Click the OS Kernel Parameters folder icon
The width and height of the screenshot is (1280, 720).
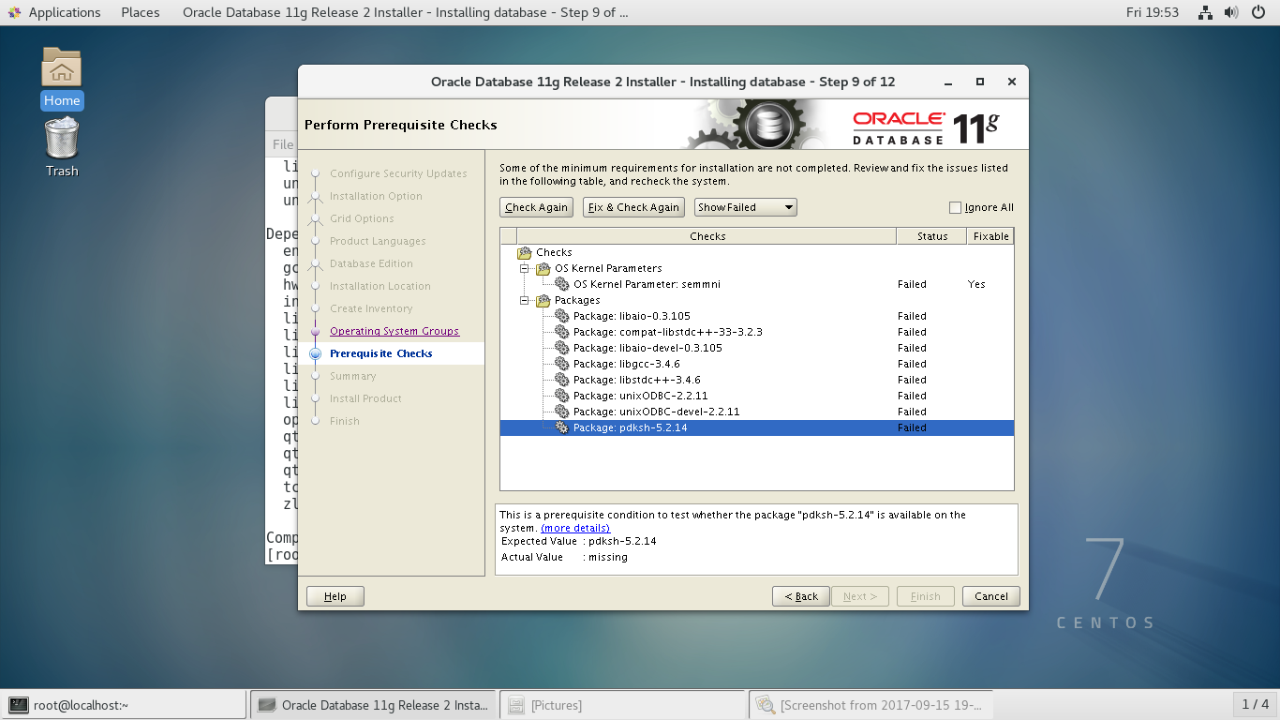click(x=543, y=268)
